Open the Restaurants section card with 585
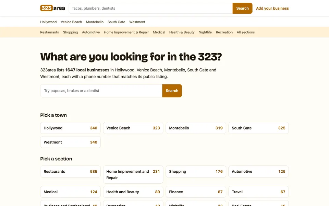329x206 pixels. (x=71, y=172)
